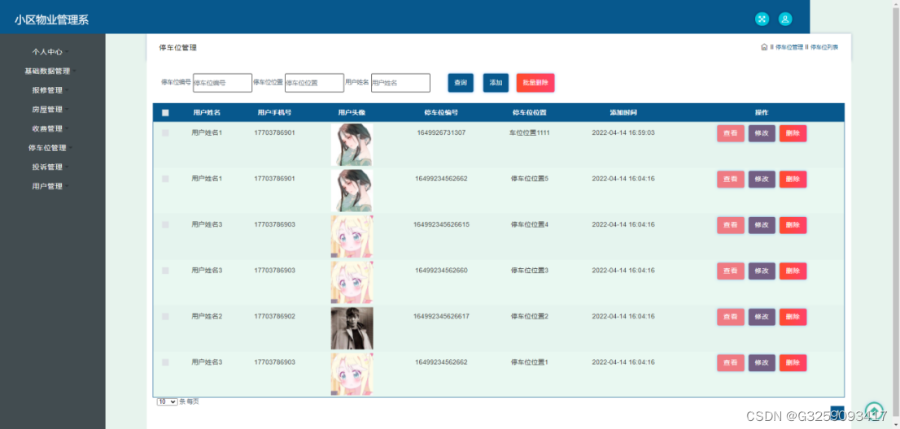Image resolution: width=900 pixels, height=429 pixels.
Task: Click the avatar thumbnail in row 车位位置1111
Action: click(x=352, y=145)
